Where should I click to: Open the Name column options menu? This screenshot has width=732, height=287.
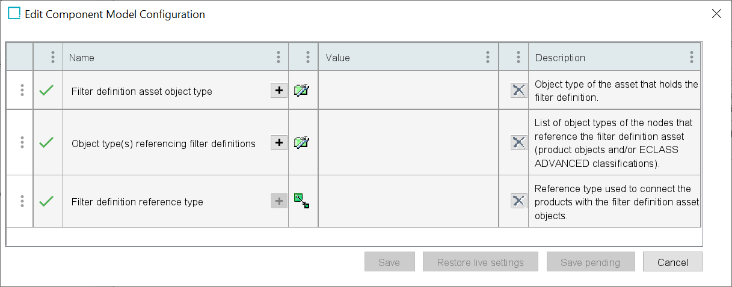[278, 57]
